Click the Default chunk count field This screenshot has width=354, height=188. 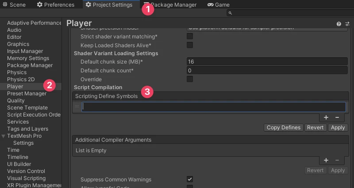[267, 70]
